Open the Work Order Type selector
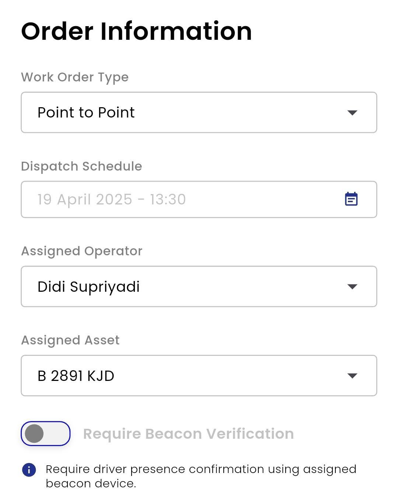Image resolution: width=398 pixels, height=501 pixels. [x=199, y=112]
